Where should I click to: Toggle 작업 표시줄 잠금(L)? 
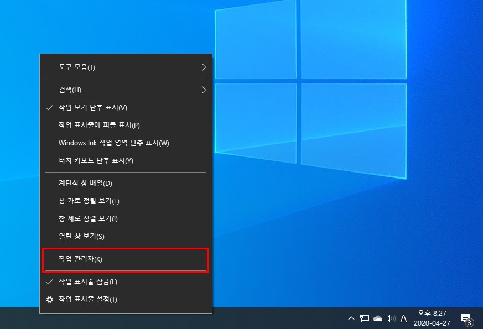(x=126, y=282)
